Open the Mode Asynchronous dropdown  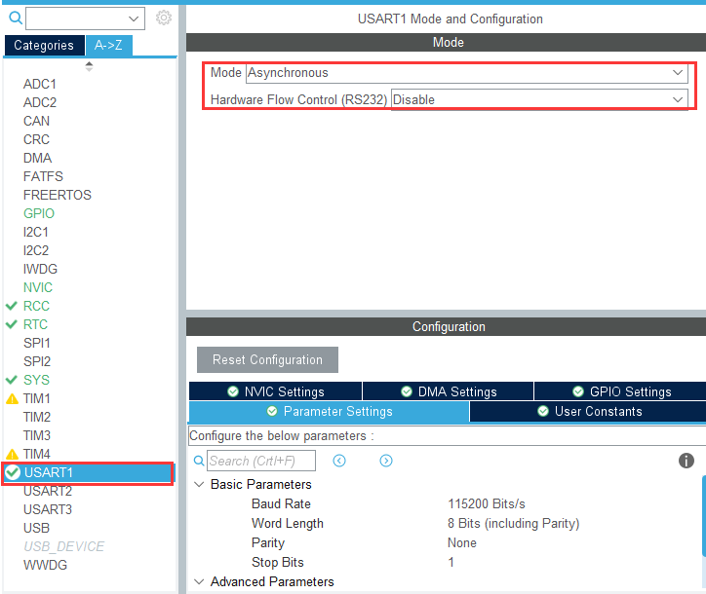tap(678, 72)
